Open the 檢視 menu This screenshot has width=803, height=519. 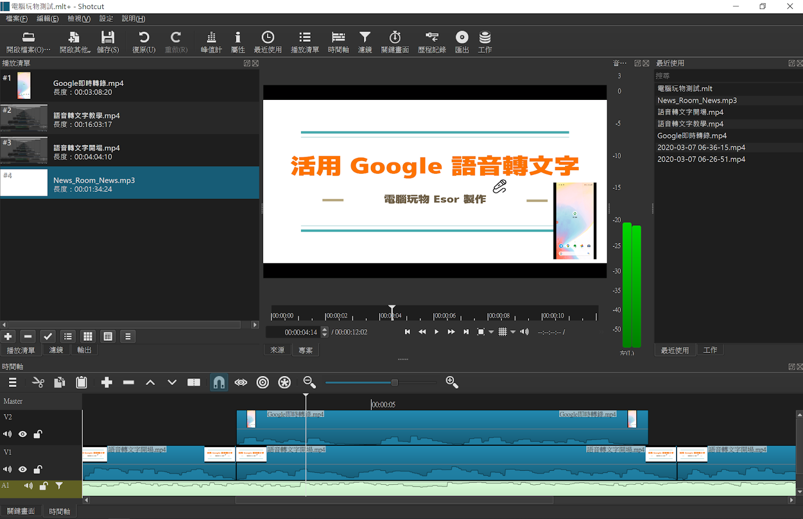tap(79, 19)
